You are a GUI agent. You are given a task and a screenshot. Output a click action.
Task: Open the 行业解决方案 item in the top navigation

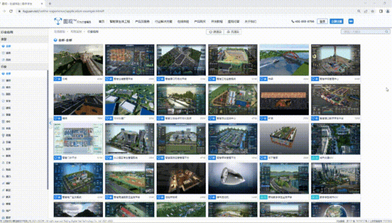pos(164,21)
